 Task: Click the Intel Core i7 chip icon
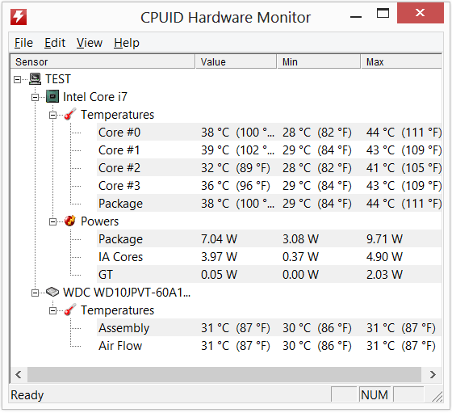52,97
